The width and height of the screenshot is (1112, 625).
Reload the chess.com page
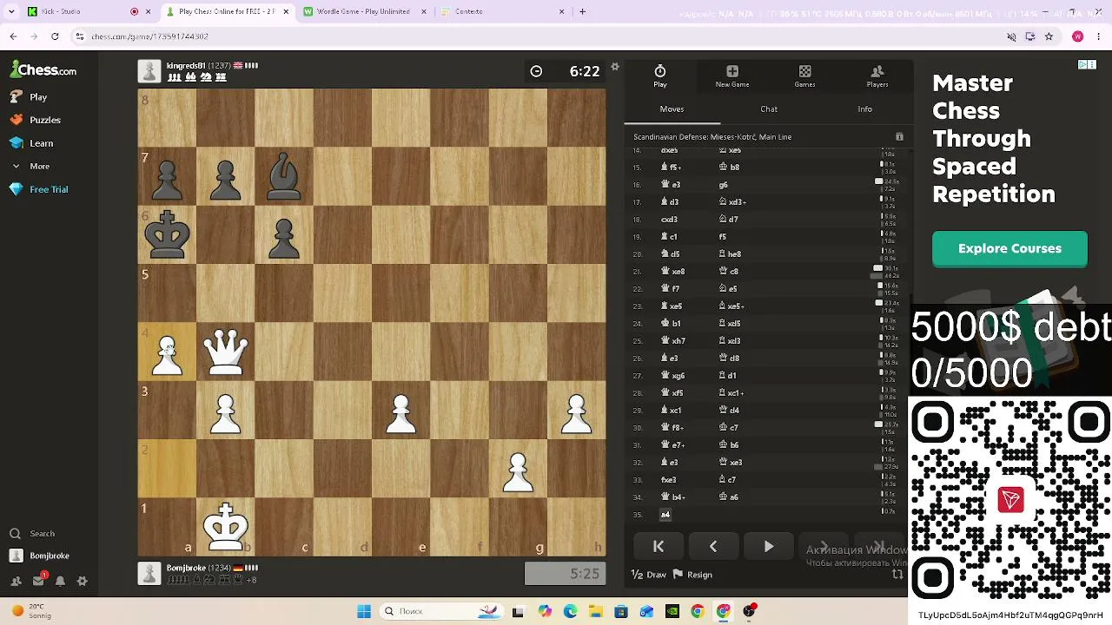(55, 36)
